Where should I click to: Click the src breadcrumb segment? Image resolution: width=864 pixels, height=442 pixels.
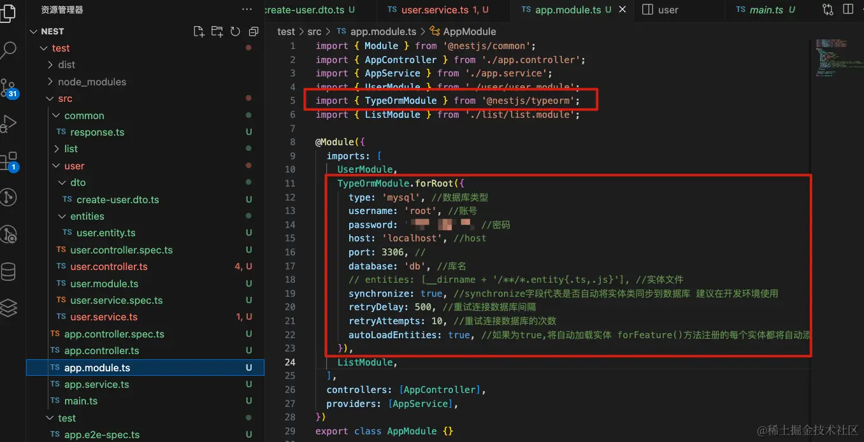click(314, 31)
